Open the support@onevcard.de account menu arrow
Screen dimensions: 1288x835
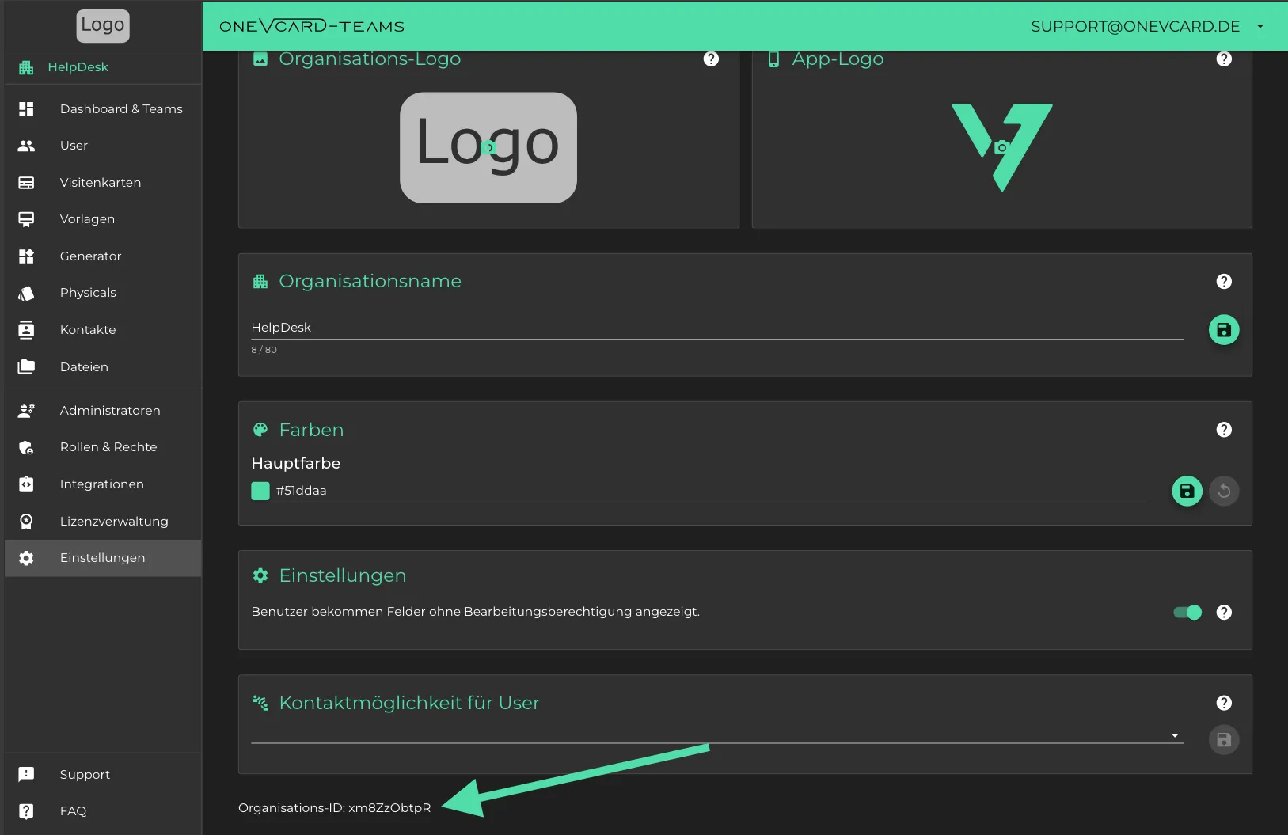1260,26
